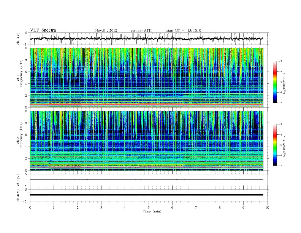Click the ch.1 voltage waveform trace
Screen dimensions: 301x233
146,38
